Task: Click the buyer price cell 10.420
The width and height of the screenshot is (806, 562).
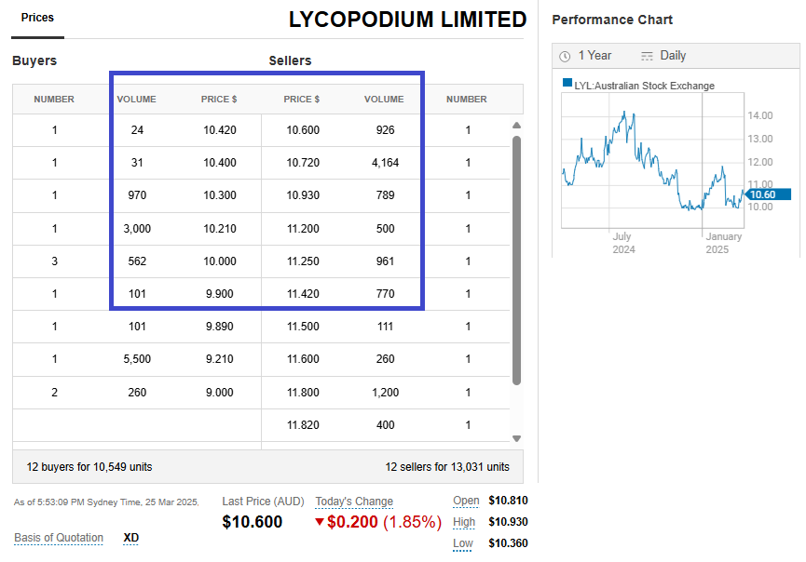Action: coord(220,130)
